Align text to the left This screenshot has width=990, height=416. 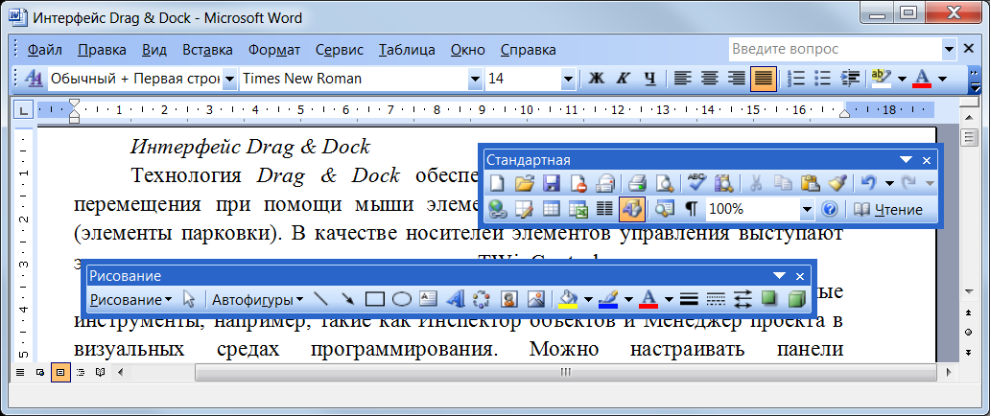coord(682,79)
